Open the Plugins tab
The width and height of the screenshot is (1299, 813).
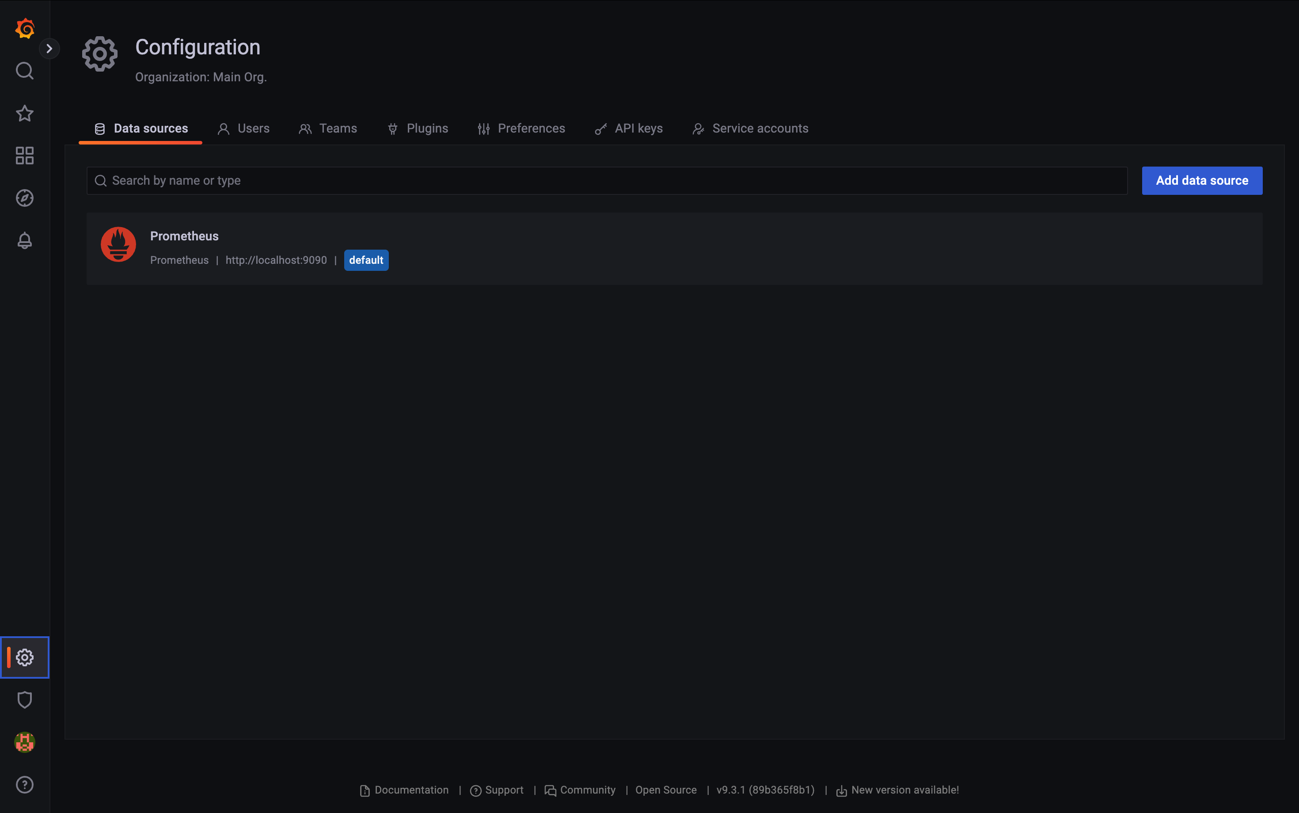click(418, 129)
